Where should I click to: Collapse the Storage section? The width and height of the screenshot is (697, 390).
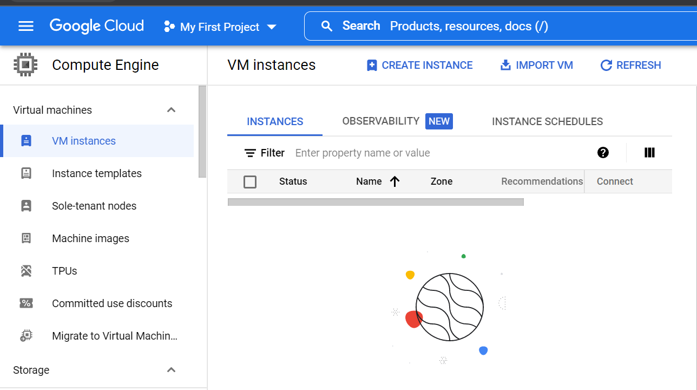(x=171, y=370)
